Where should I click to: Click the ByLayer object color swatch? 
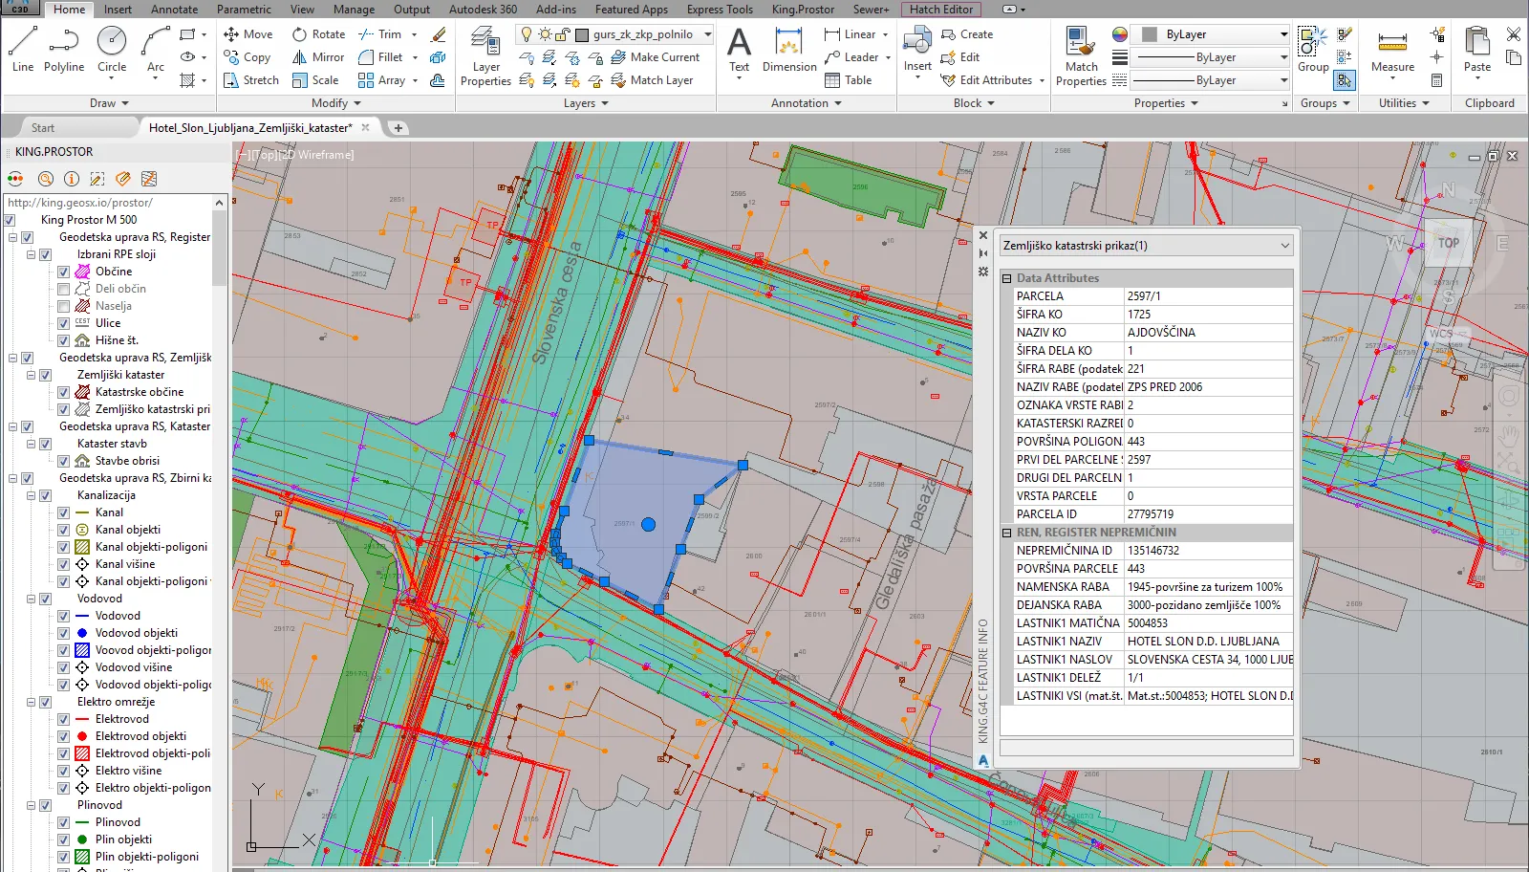pos(1150,34)
